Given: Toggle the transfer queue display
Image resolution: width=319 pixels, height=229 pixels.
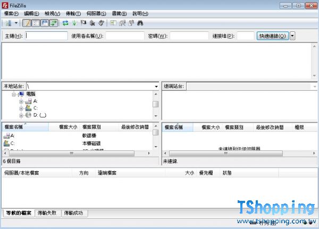Looking at the screenshot, I should [x=54, y=23].
